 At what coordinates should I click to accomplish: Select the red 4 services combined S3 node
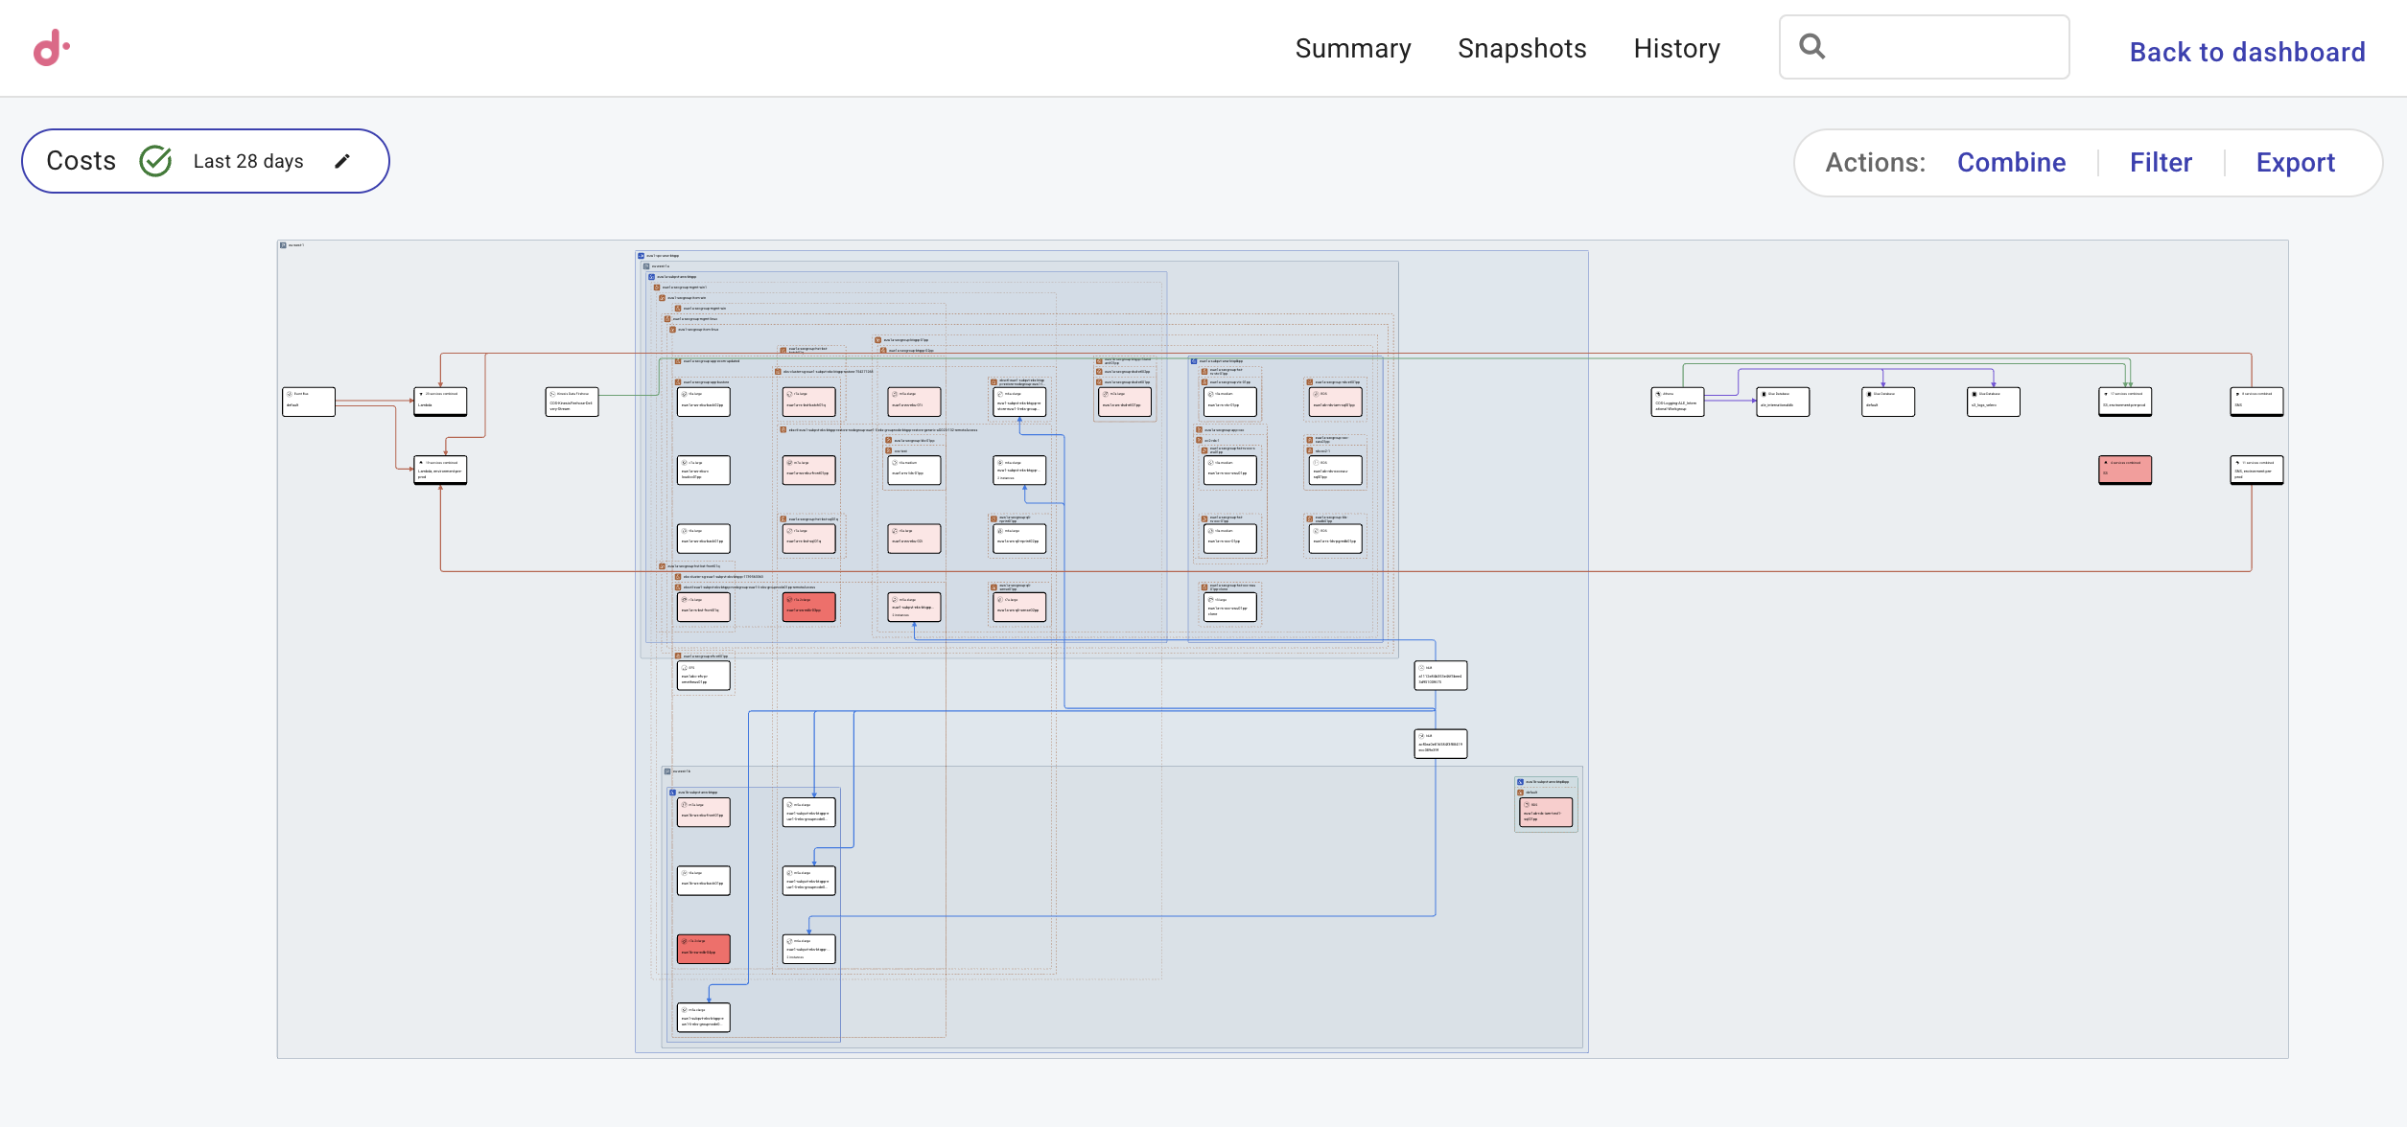pyautogui.click(x=2125, y=470)
